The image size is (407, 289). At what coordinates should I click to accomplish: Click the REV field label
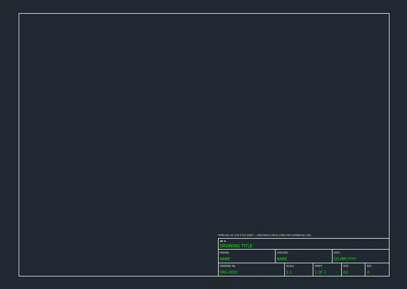click(x=369, y=266)
